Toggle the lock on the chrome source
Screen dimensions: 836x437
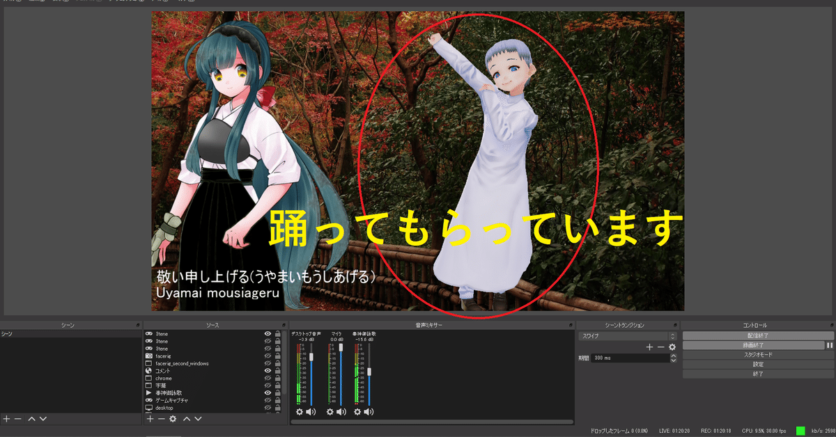click(278, 379)
